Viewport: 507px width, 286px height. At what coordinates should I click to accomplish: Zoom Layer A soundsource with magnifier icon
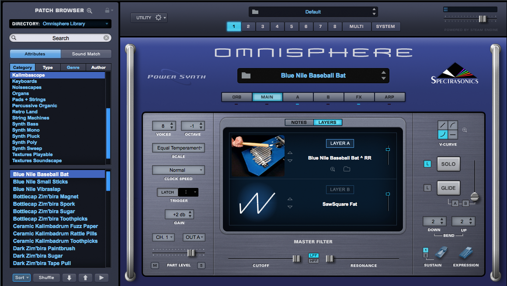[333, 169]
